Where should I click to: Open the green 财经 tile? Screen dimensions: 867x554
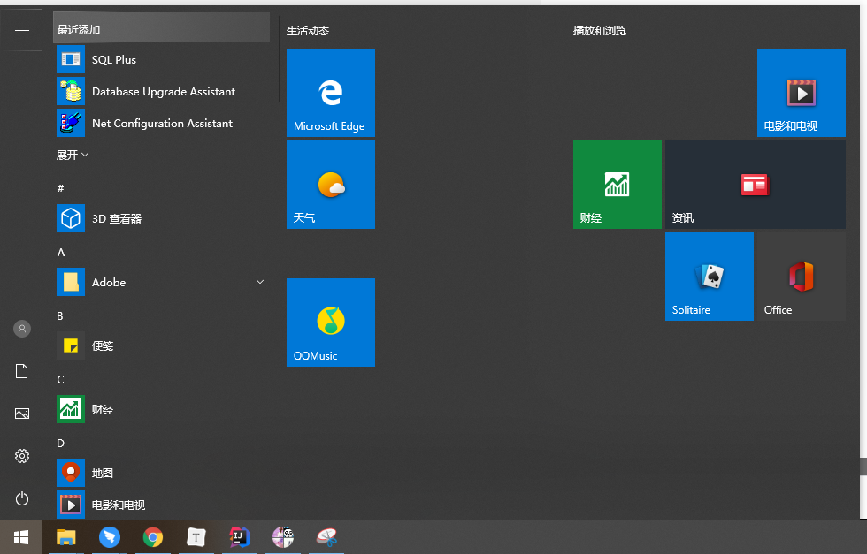tap(618, 185)
